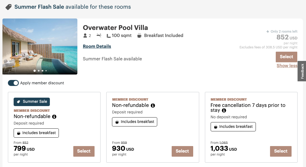306x167 pixels.
Task: Click the guest occupancy person icon
Action: (85, 36)
